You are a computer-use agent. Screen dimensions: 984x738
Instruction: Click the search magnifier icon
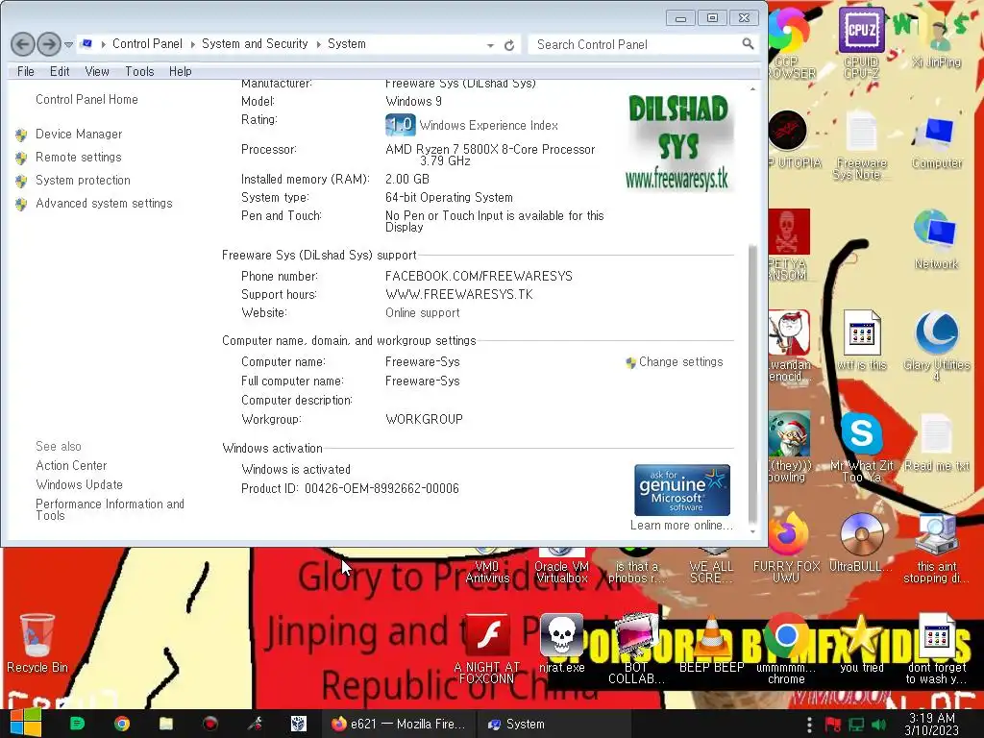click(748, 44)
